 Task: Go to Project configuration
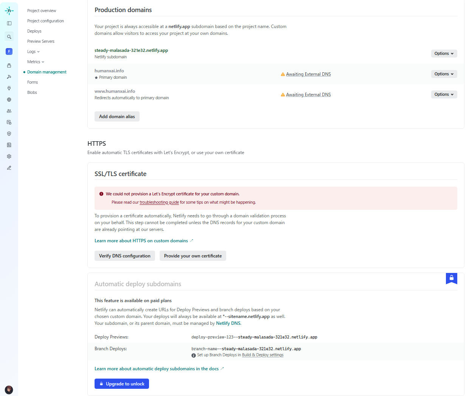[x=45, y=21]
